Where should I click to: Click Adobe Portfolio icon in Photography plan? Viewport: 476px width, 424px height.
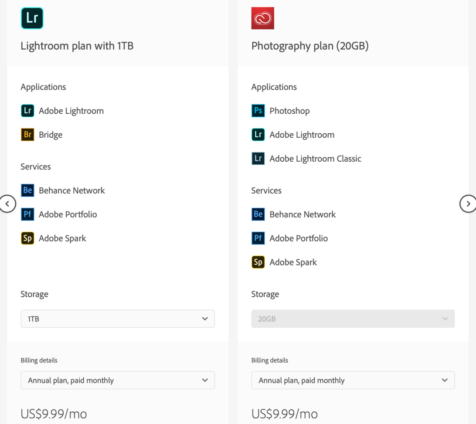click(x=258, y=238)
